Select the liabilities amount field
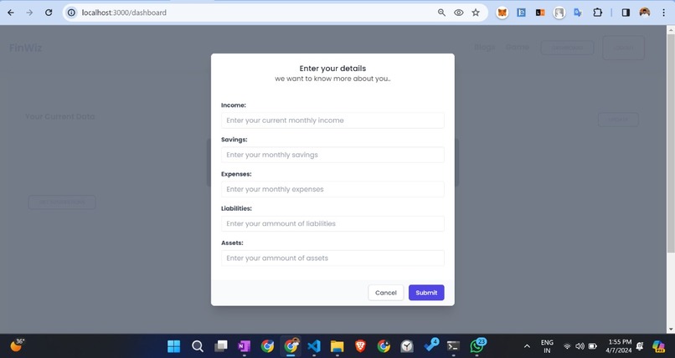 [x=332, y=223]
